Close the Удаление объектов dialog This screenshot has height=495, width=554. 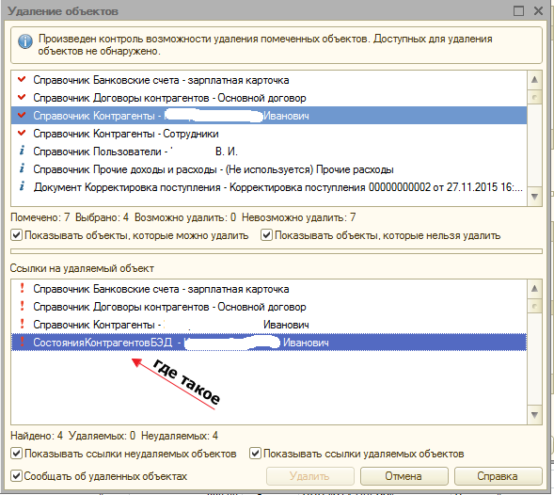pos(538,11)
